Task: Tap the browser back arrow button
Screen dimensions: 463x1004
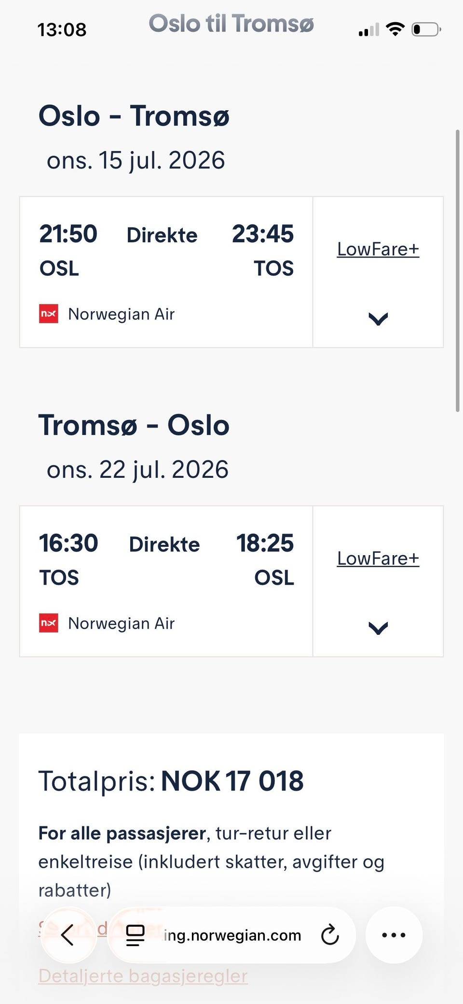Action: click(x=68, y=935)
